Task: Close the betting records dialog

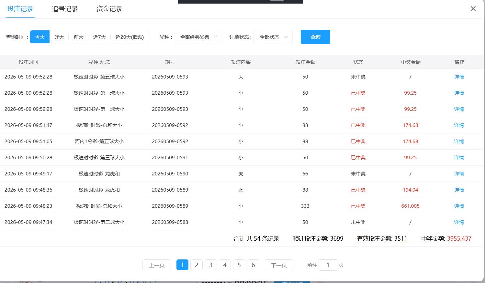Action: click(x=473, y=9)
